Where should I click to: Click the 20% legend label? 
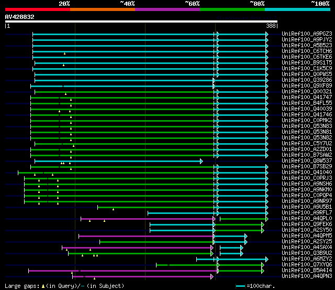(x=64, y=4)
